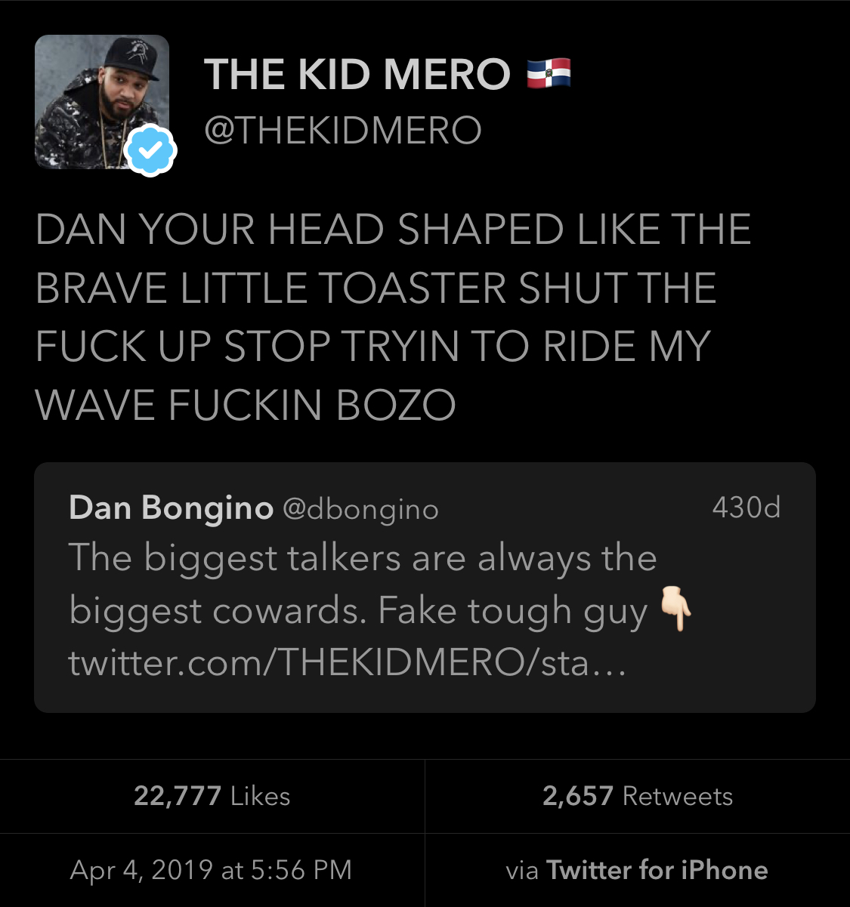Viewport: 850px width, 907px height.
Task: Click the 5:56 PM time text
Action: [301, 870]
